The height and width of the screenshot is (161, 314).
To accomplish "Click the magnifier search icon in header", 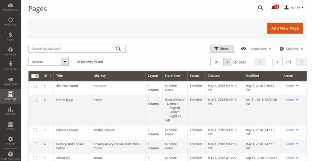I will click(260, 8).
